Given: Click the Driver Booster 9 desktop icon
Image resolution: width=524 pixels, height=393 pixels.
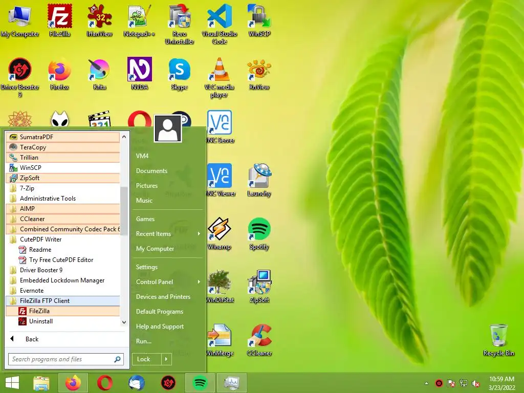Looking at the screenshot, I should point(20,78).
